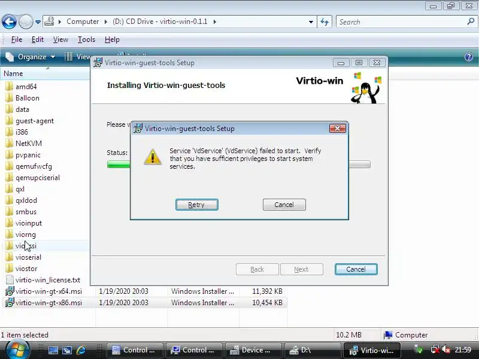Click into the Search input field
Image resolution: width=479 pixels, height=359 pixels.
pos(401,22)
